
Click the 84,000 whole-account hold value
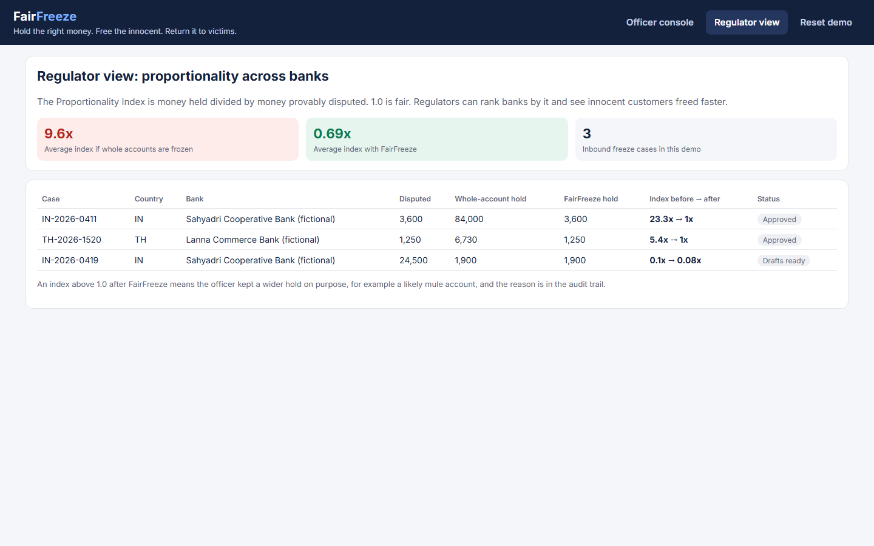(x=469, y=219)
